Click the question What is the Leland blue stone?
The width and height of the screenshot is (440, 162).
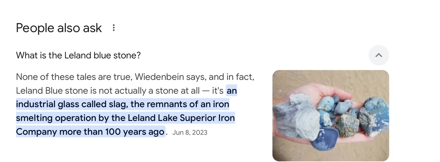[78, 55]
